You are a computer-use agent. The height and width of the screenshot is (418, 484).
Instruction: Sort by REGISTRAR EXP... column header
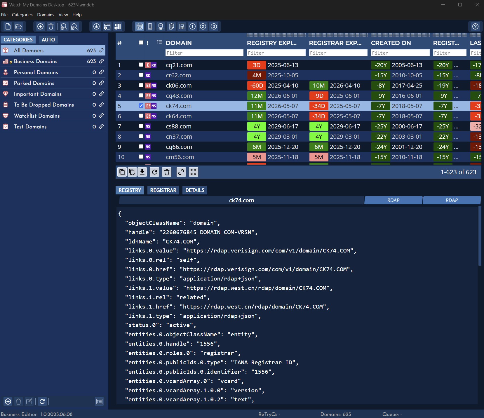(335, 43)
